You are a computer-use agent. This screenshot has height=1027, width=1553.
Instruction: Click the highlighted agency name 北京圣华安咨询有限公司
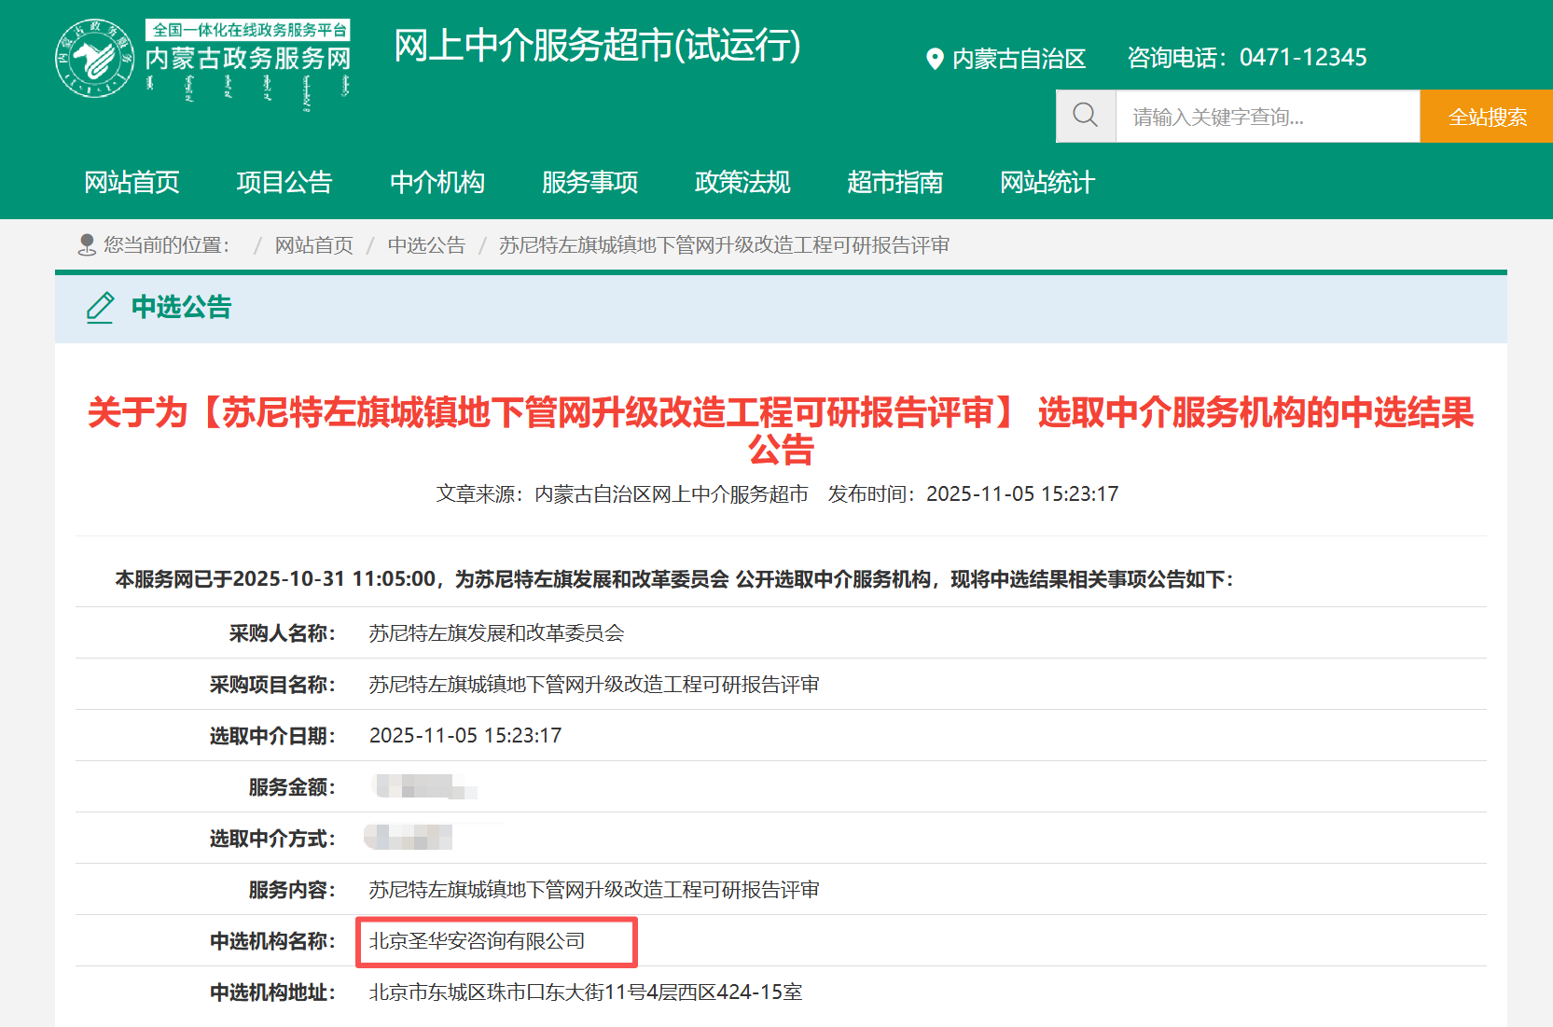(x=478, y=941)
